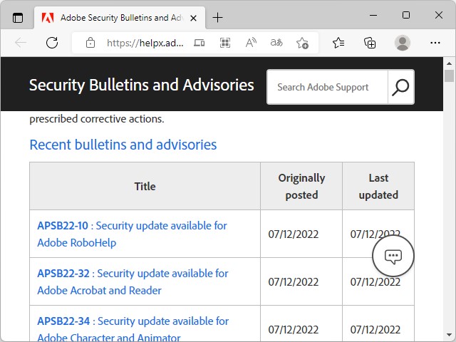
Task: Open the Favorites list
Action: point(338,43)
